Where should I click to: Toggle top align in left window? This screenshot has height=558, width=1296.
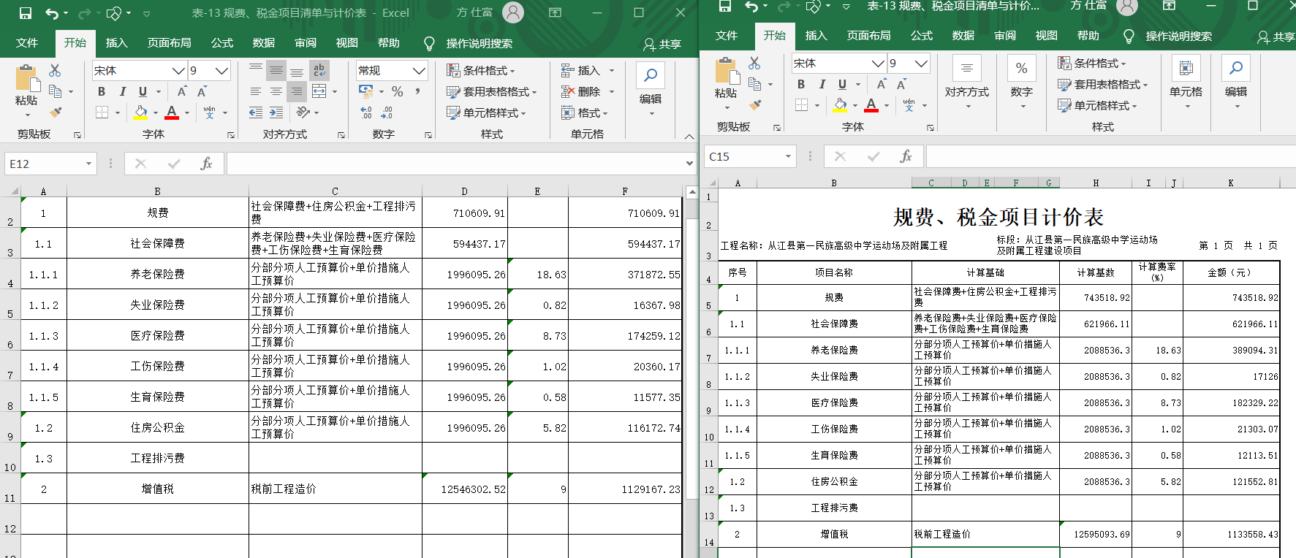(x=256, y=70)
